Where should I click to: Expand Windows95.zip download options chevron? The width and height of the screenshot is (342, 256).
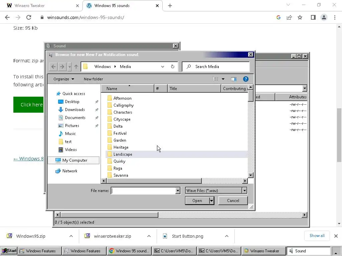71,236
